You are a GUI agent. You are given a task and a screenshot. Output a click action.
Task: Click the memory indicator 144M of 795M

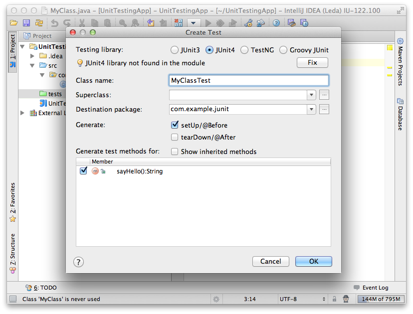pyautogui.click(x=381, y=299)
